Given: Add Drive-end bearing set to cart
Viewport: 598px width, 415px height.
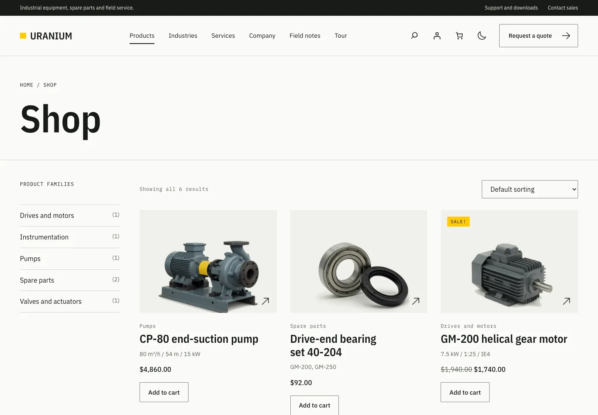Looking at the screenshot, I should [314, 405].
